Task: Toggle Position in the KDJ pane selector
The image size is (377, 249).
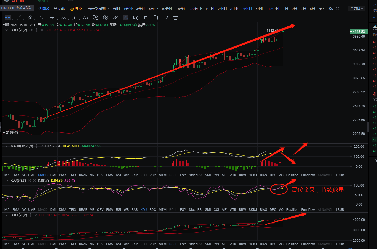Action: coord(292,210)
